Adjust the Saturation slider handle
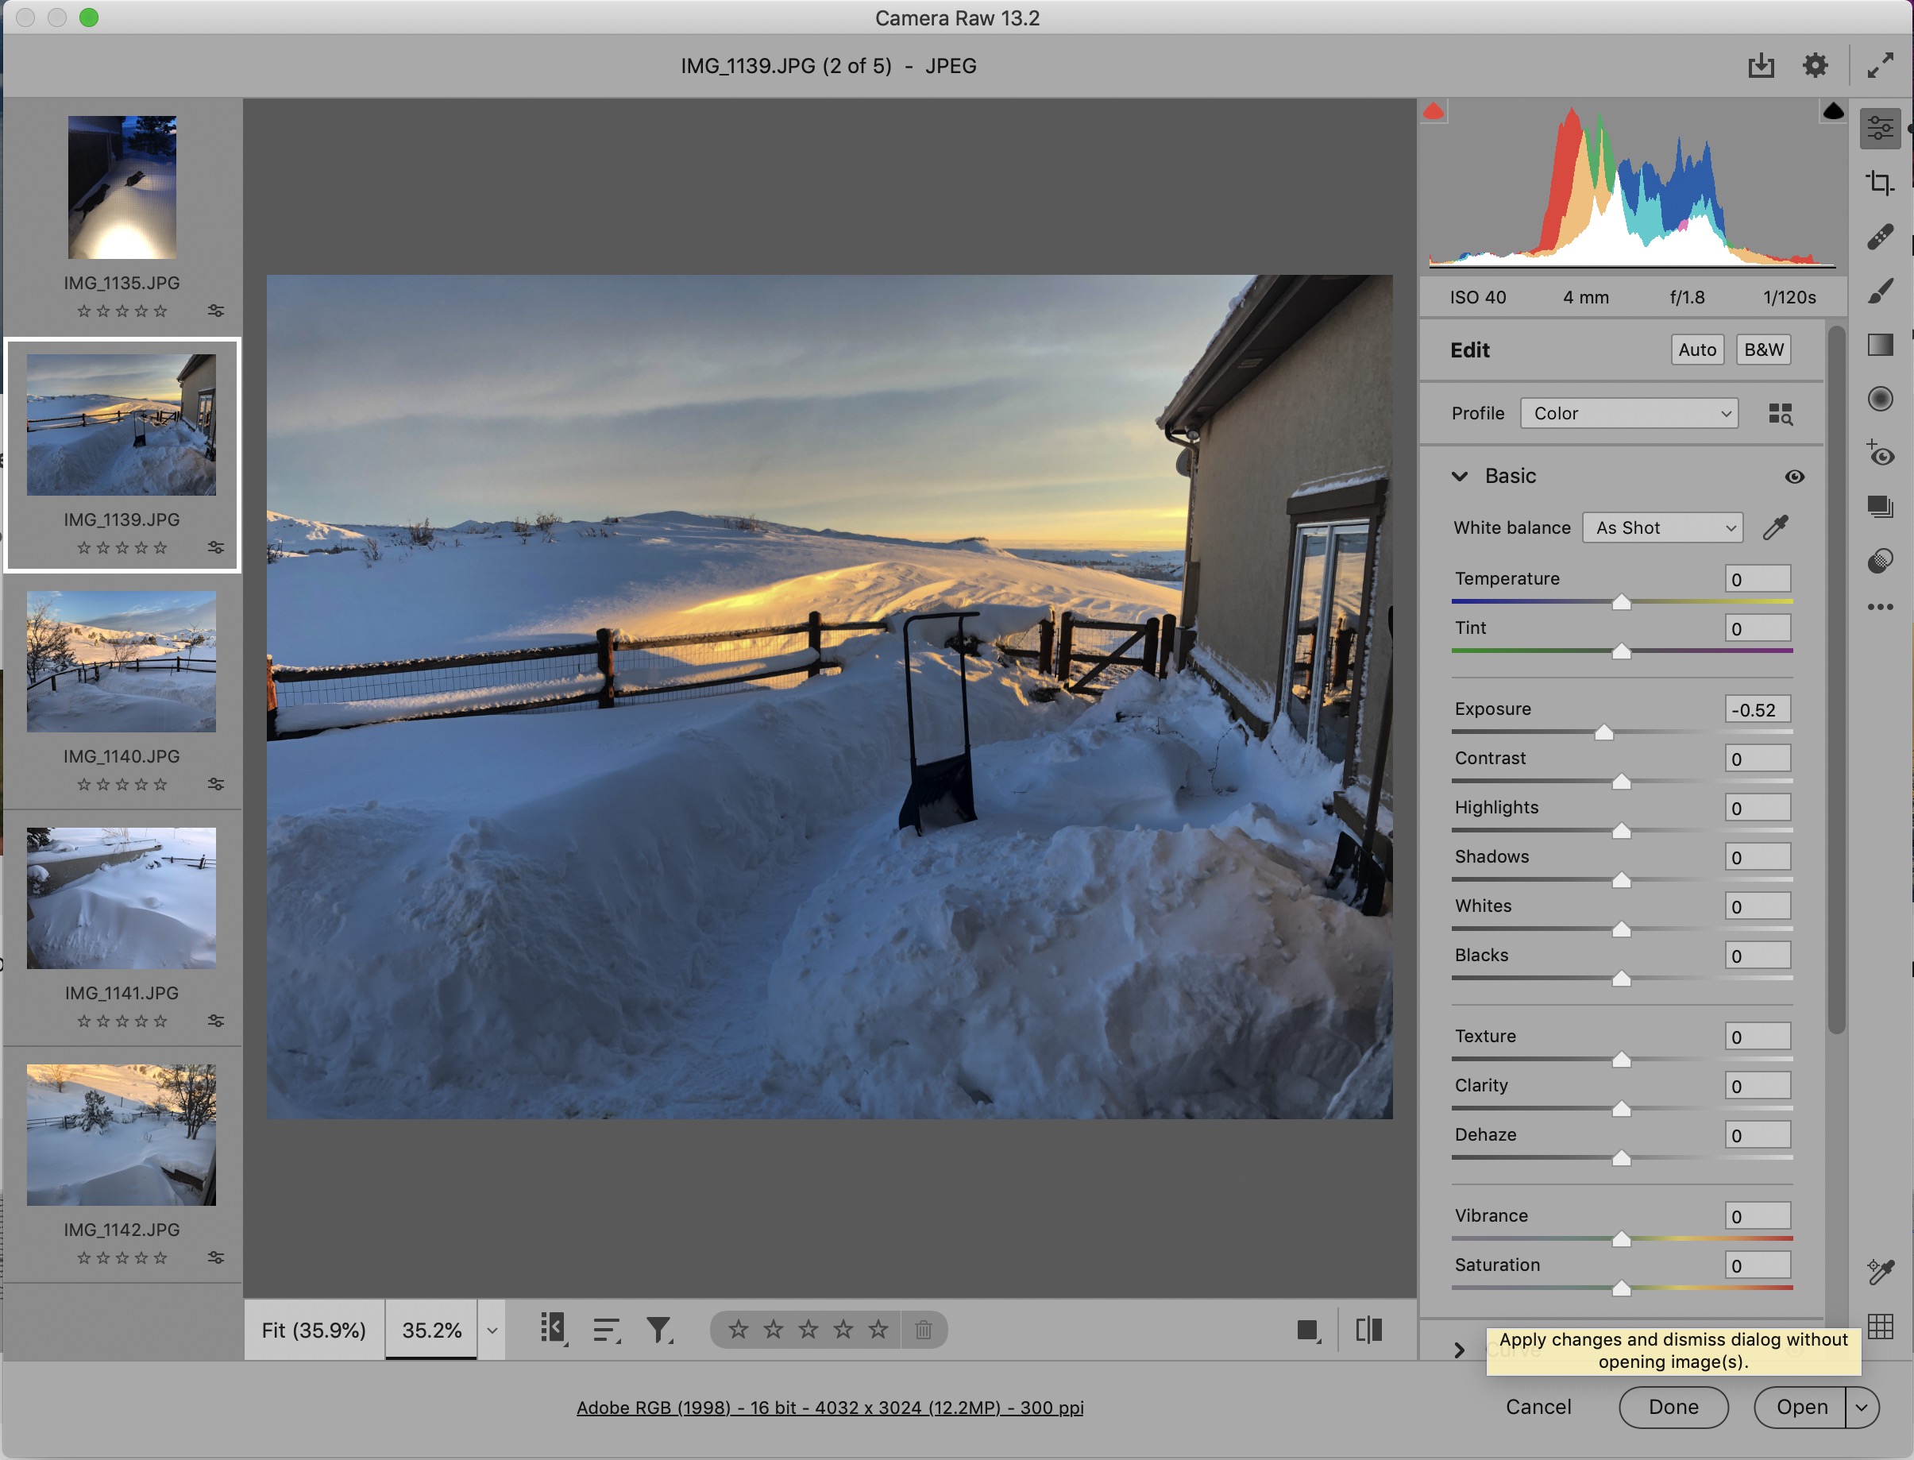Image resolution: width=1914 pixels, height=1460 pixels. point(1621,1288)
